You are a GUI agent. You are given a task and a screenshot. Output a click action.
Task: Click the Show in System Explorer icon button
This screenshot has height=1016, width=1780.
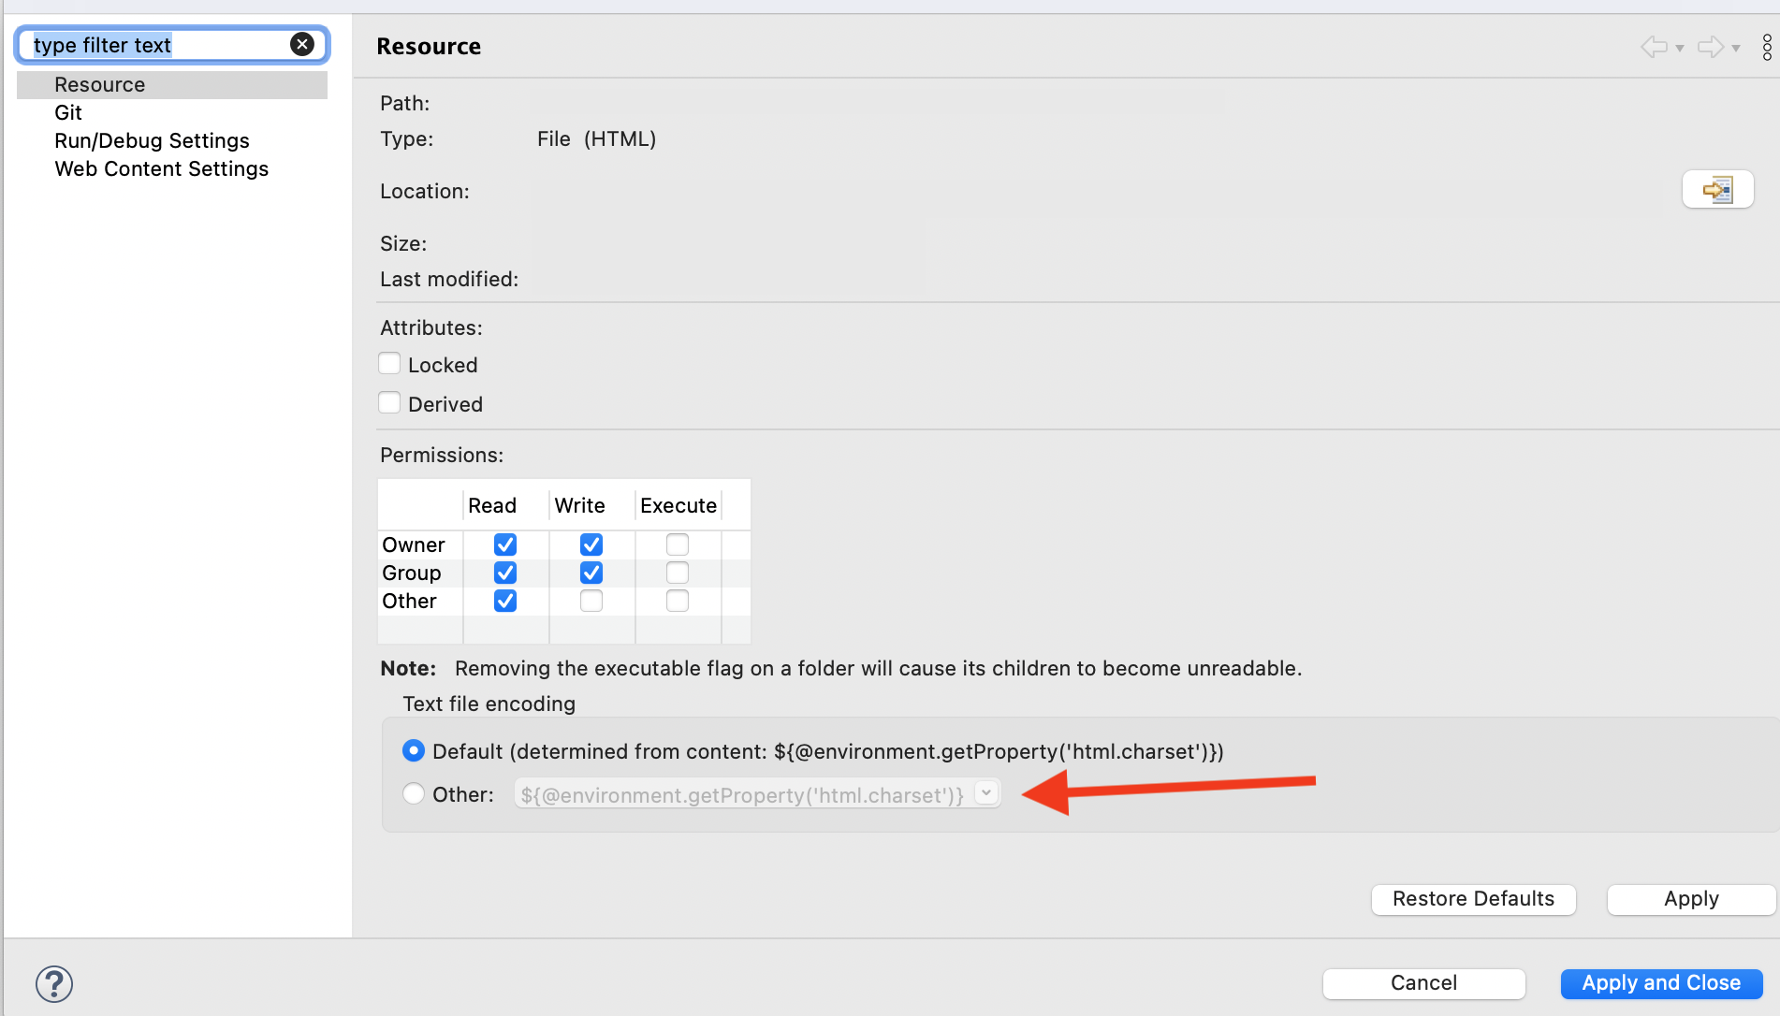(x=1717, y=190)
